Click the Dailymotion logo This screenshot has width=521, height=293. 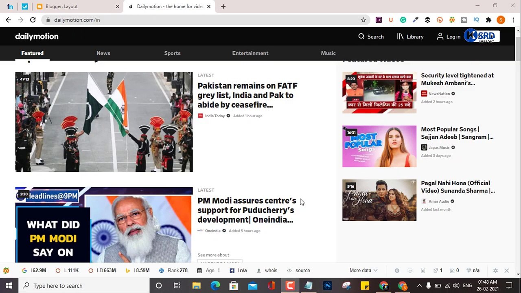37,37
